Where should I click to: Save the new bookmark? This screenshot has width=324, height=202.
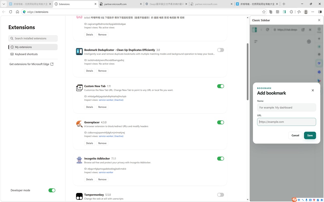[x=310, y=135]
